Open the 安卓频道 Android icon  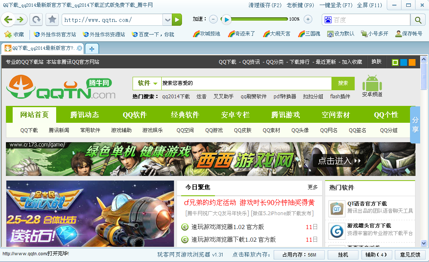[x=372, y=86]
